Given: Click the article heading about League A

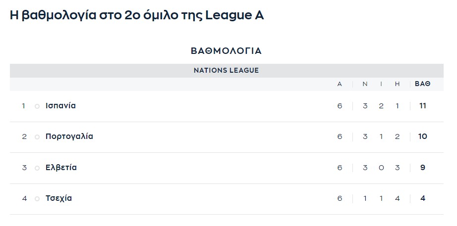Looking at the screenshot, I should [137, 15].
